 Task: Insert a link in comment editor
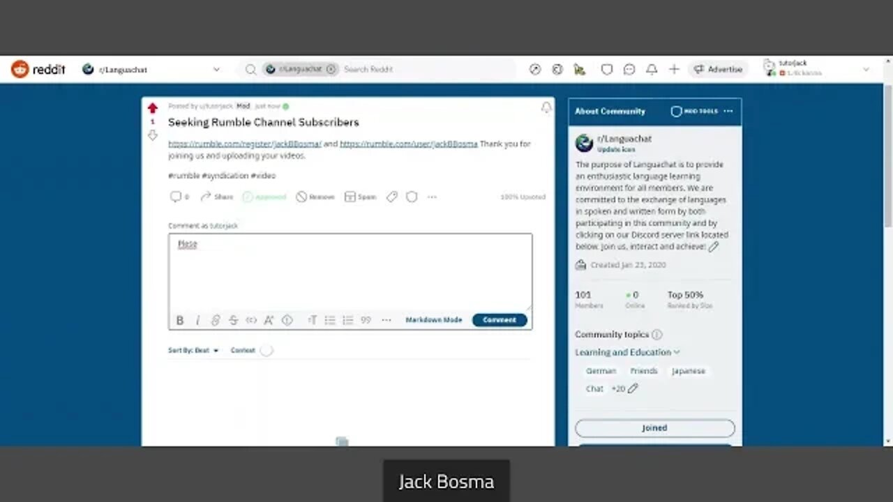(216, 320)
